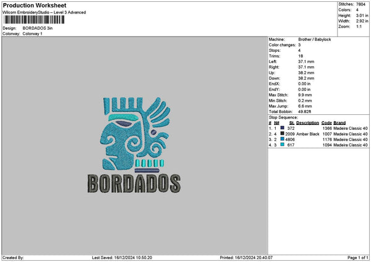The image size is (371, 262).
Task: Click the 'Stop Sequence:' heading
Action: click(283, 117)
